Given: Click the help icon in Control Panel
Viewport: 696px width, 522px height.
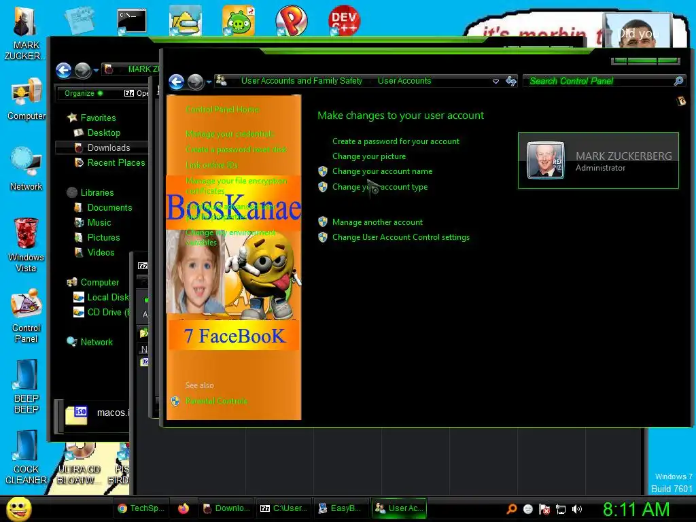Looking at the screenshot, I should pos(681,102).
